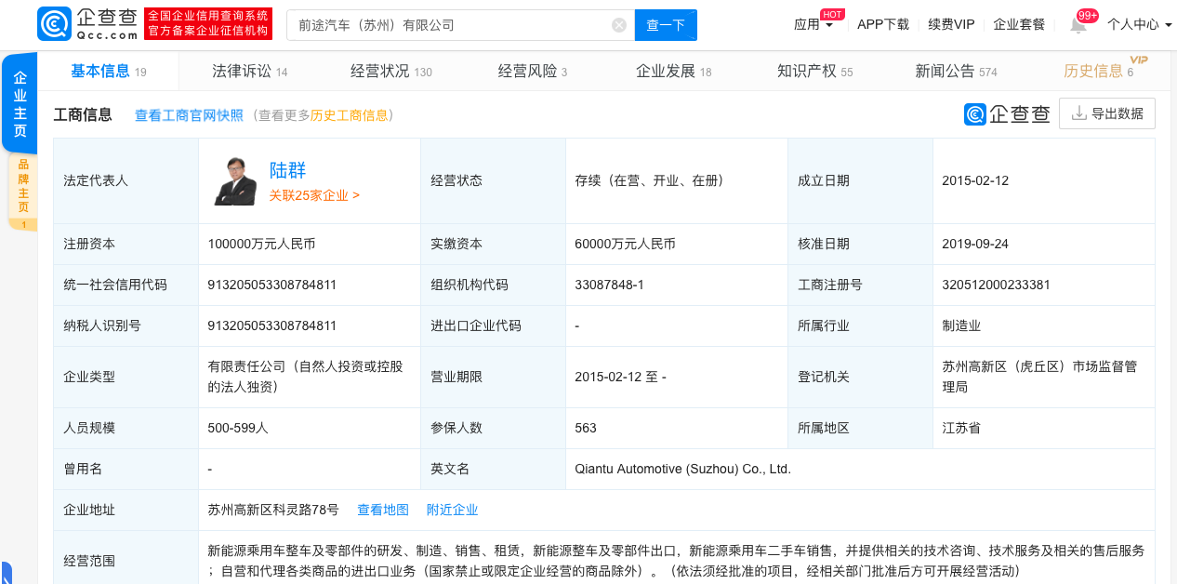Open the 经营状况 tab
Screen dimensions: 1177x584
391,71
